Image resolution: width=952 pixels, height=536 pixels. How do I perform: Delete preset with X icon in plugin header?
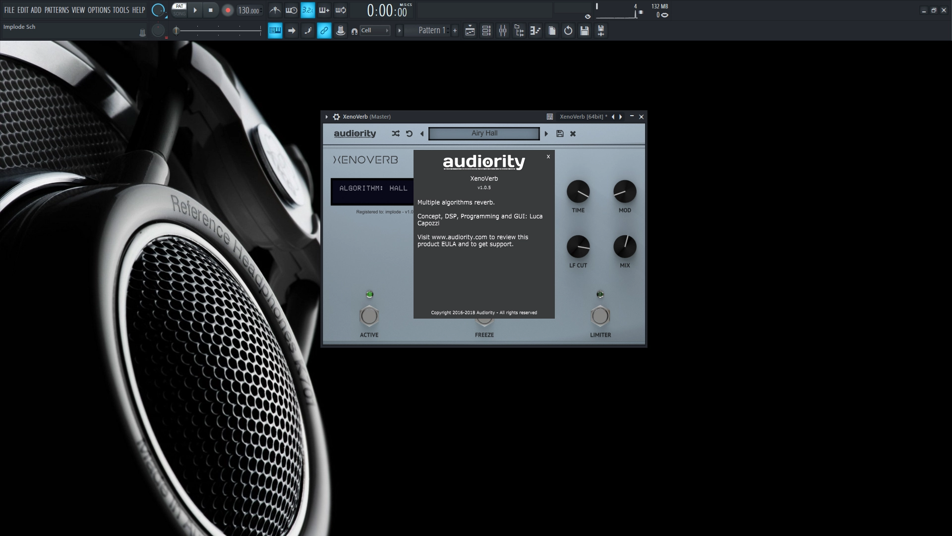click(573, 134)
